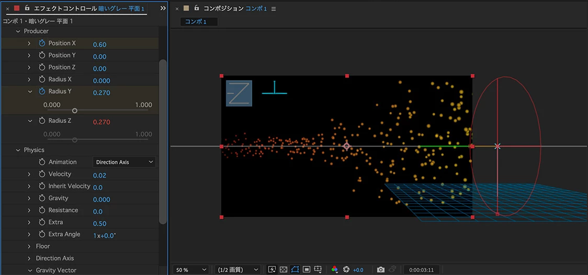
Task: Collapse the Gravity Vector group
Action: (x=30, y=270)
